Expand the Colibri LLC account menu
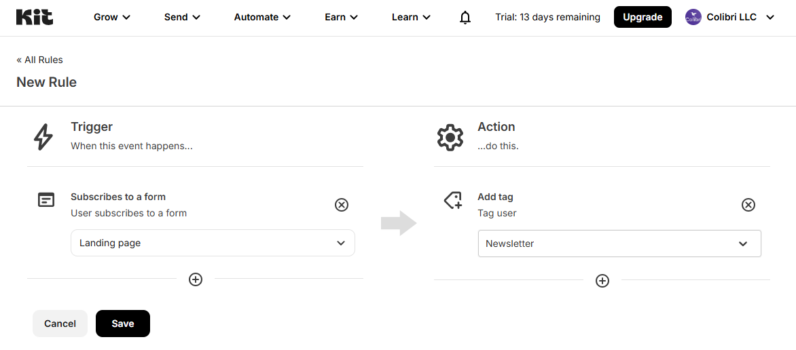 pyautogui.click(x=770, y=18)
